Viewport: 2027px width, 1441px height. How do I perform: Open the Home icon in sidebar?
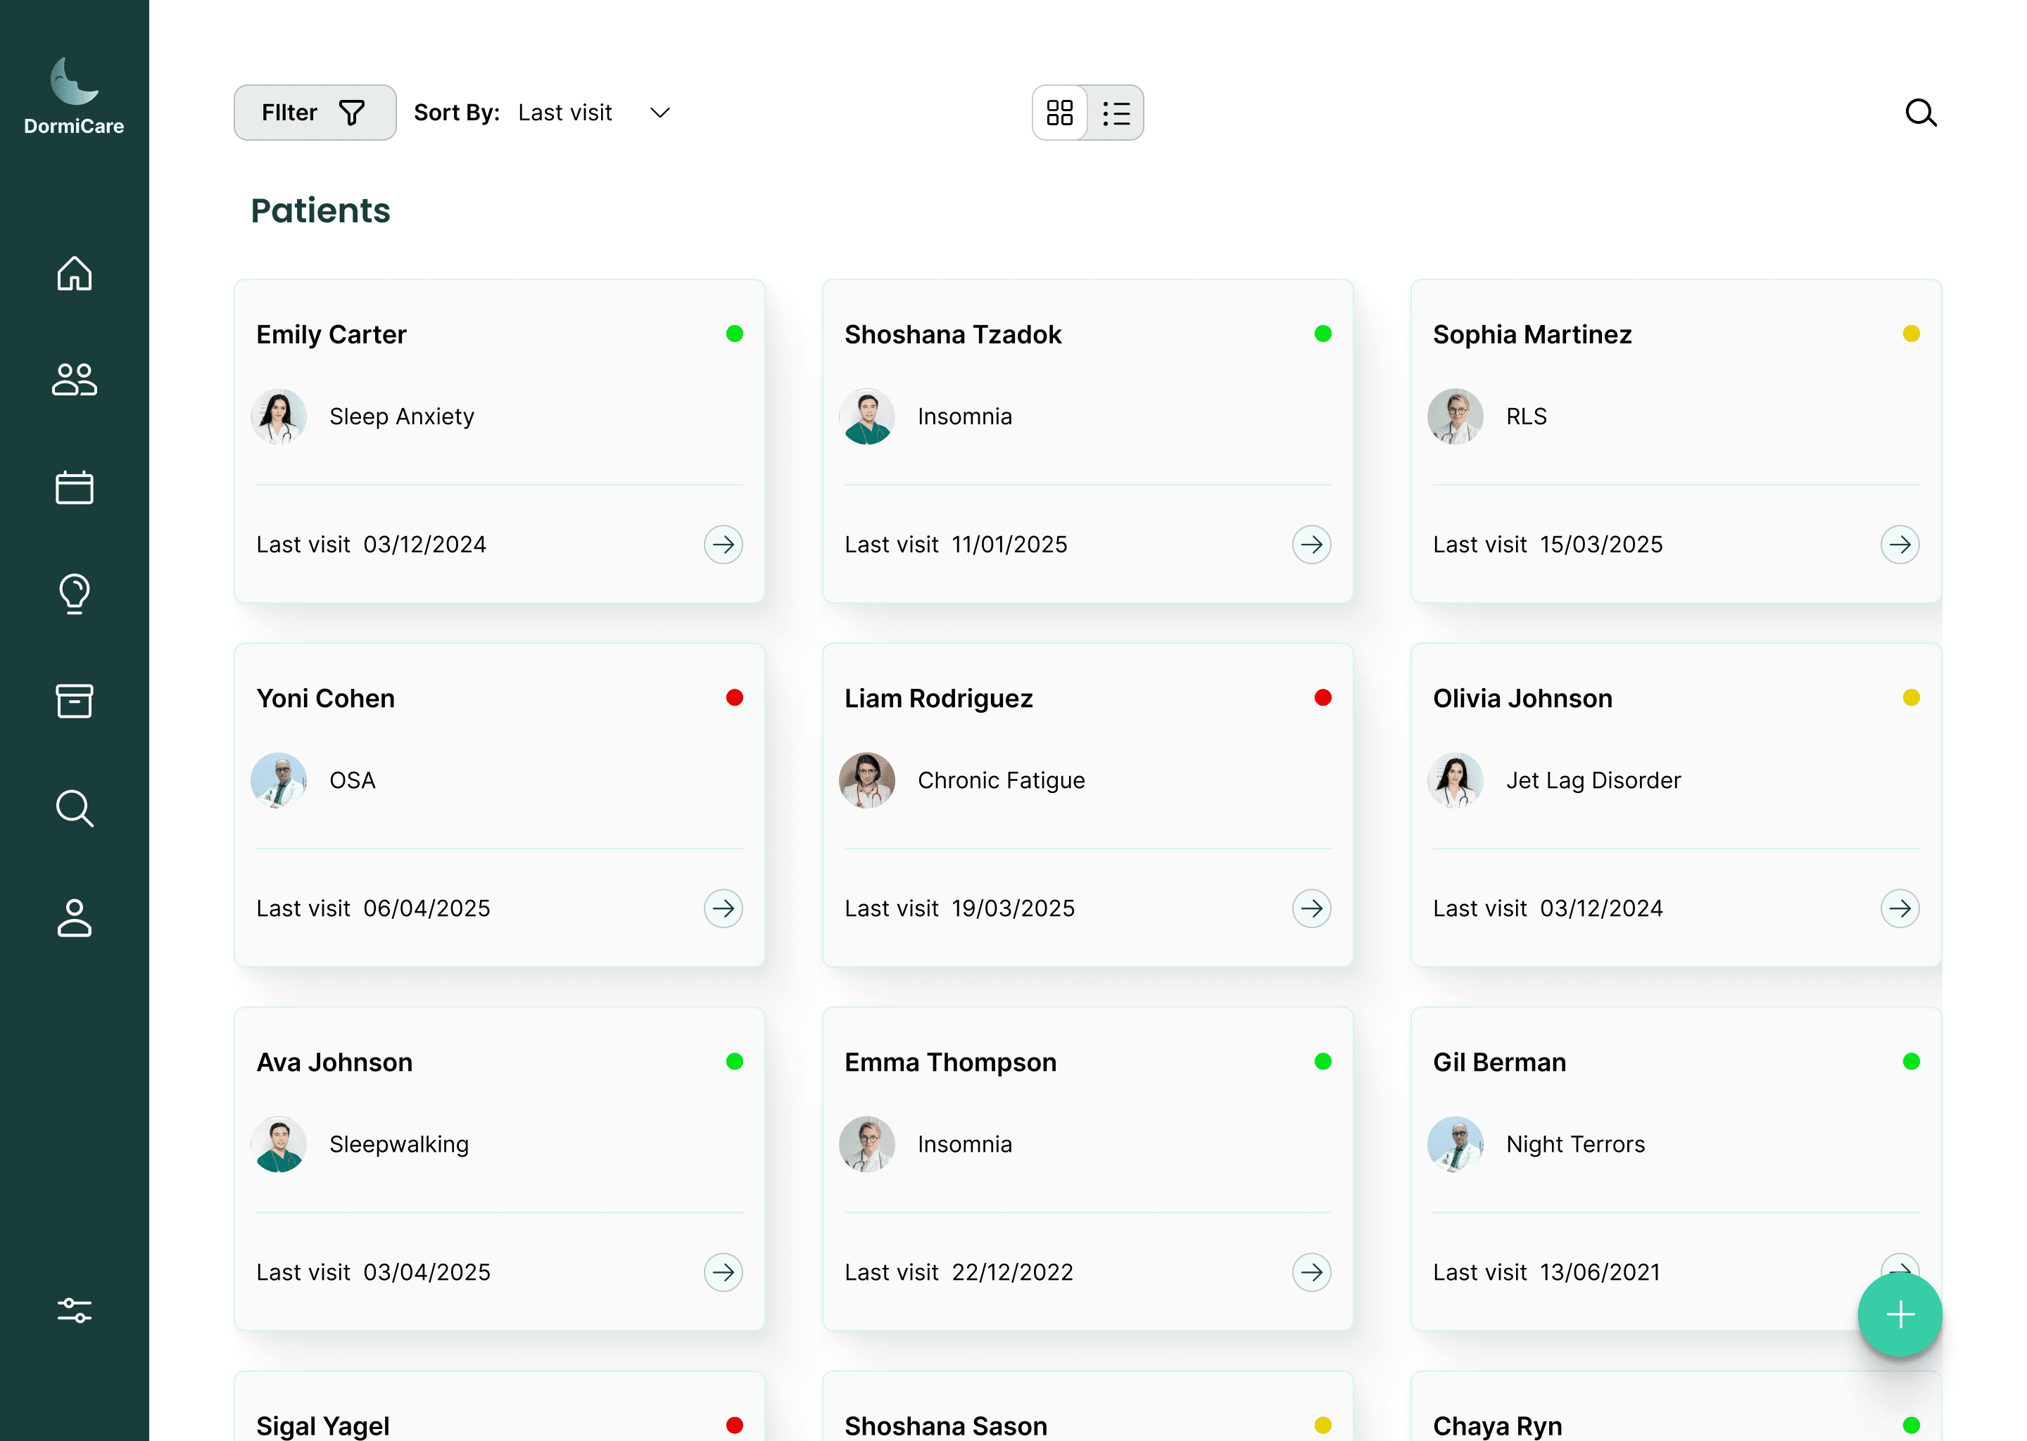pos(75,273)
